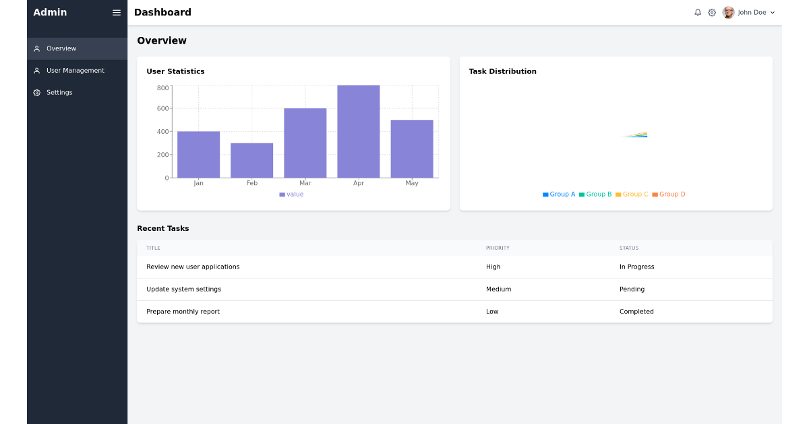Open the user menu chevron next to John Doe
The width and height of the screenshot is (809, 424).
pyautogui.click(x=773, y=12)
